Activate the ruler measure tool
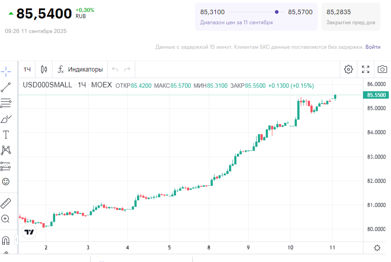 pos(6,203)
